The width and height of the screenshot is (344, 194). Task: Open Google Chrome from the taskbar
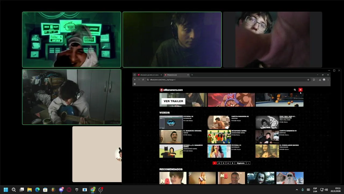tap(93, 190)
